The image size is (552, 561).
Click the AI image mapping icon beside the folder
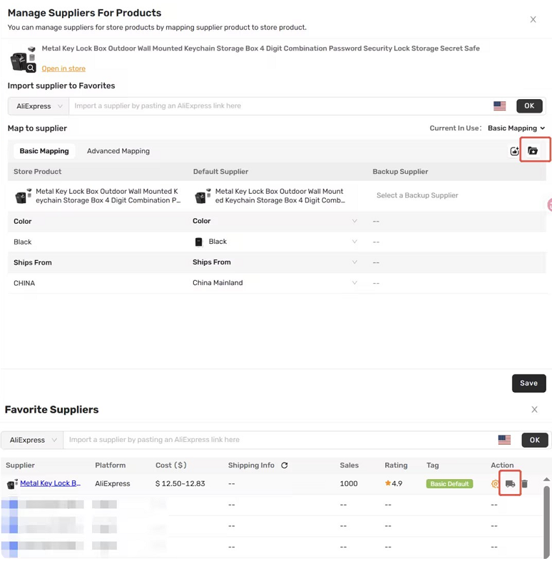(x=514, y=151)
